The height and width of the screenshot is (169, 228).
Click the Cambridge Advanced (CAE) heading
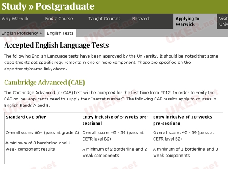tap(45, 83)
